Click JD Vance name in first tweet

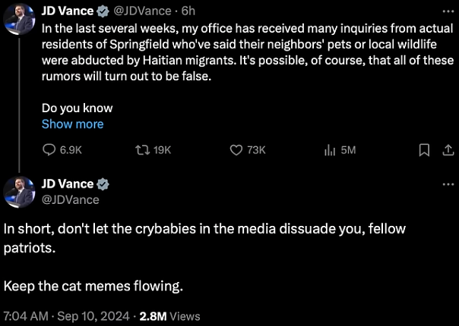tap(68, 11)
